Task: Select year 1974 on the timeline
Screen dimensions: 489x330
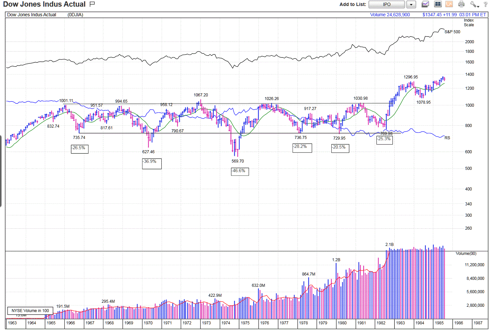Action: coord(226,323)
